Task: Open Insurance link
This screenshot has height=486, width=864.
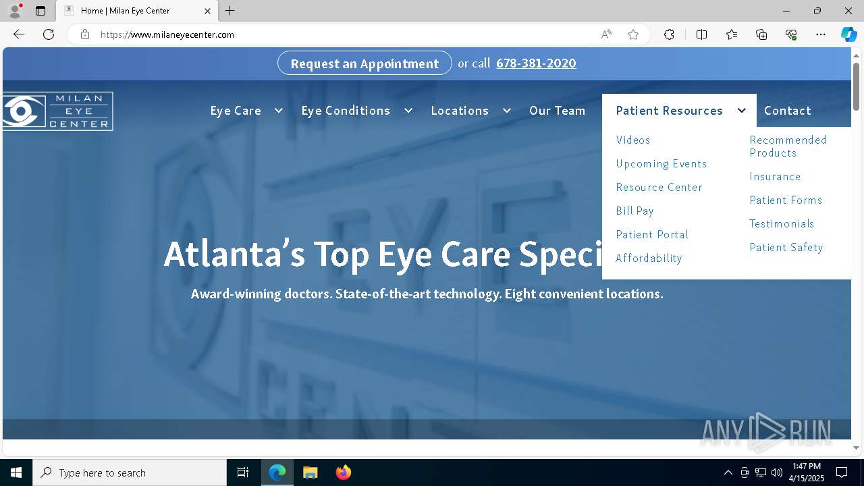Action: (x=775, y=176)
